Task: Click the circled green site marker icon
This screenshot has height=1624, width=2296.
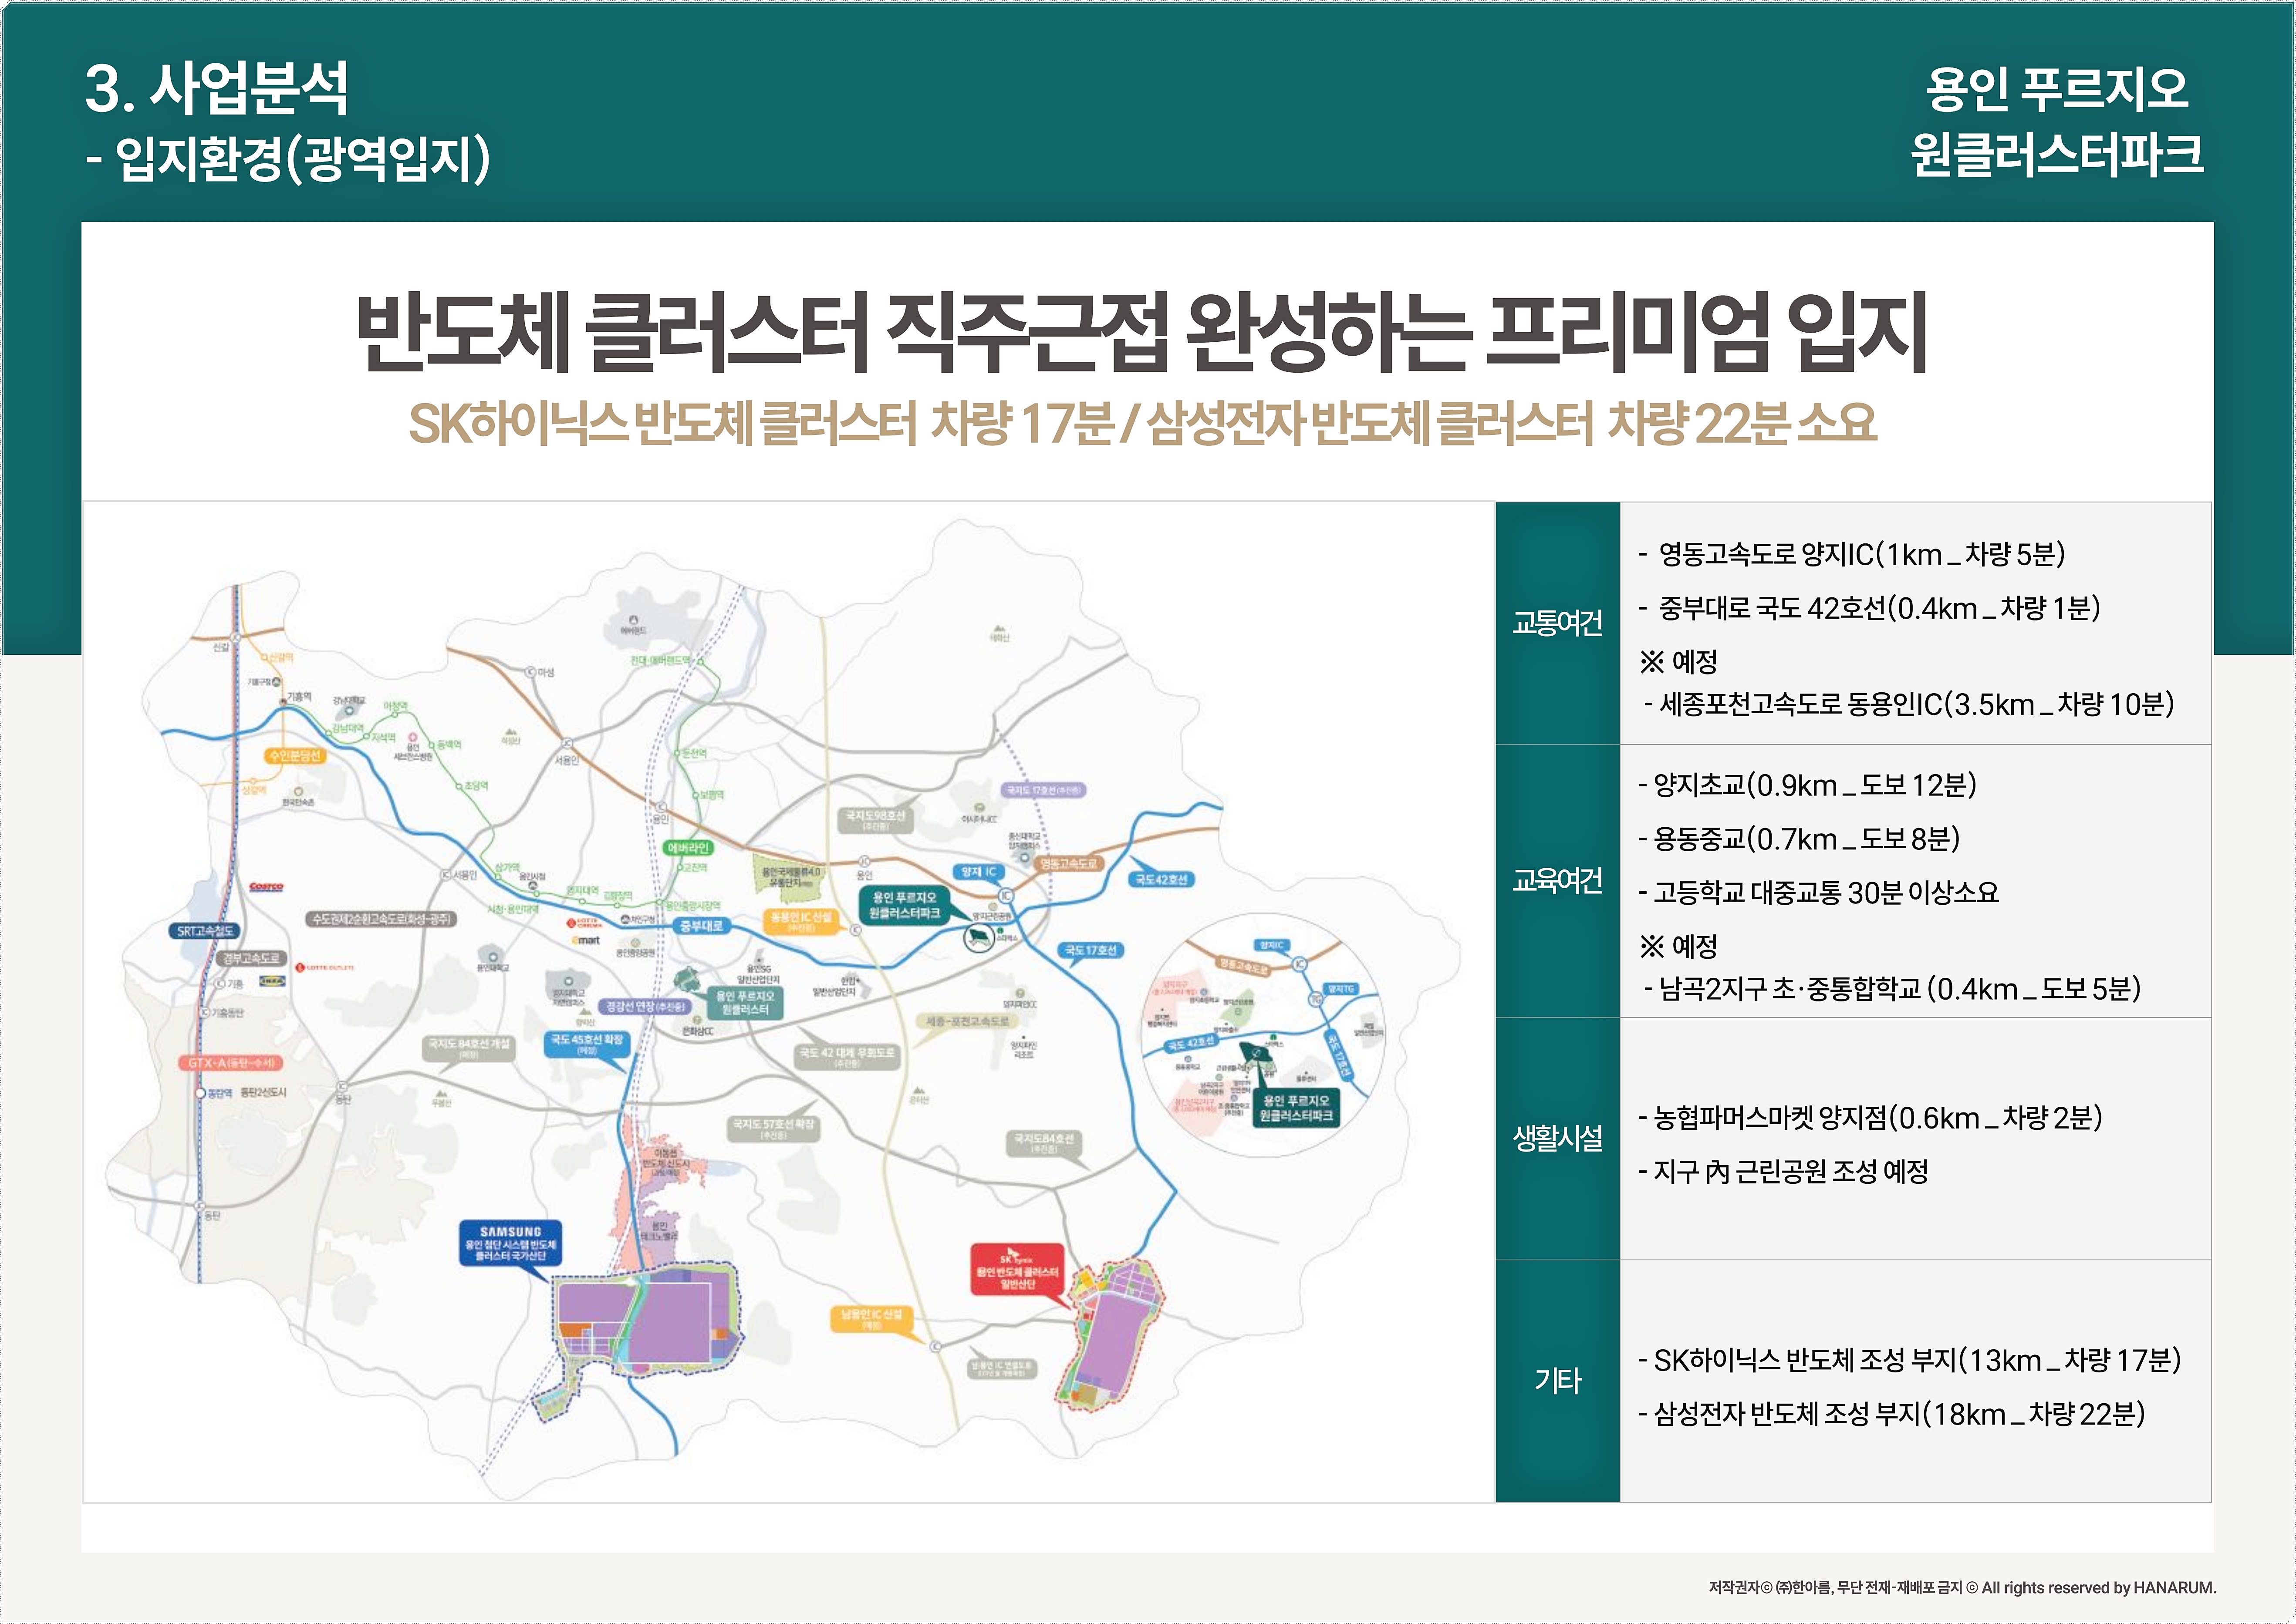Action: [978, 938]
